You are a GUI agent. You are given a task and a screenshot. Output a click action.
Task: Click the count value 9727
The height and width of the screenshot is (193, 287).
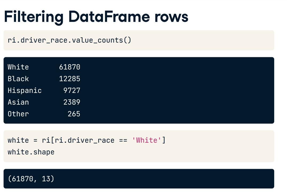[72, 91]
